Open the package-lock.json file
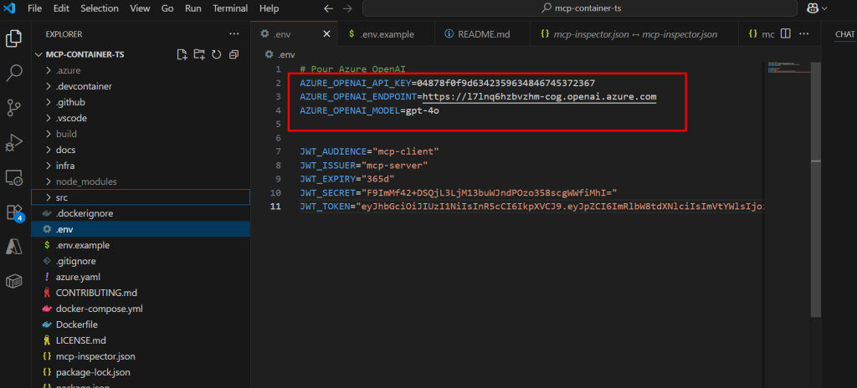857x388 pixels. (x=141, y=372)
